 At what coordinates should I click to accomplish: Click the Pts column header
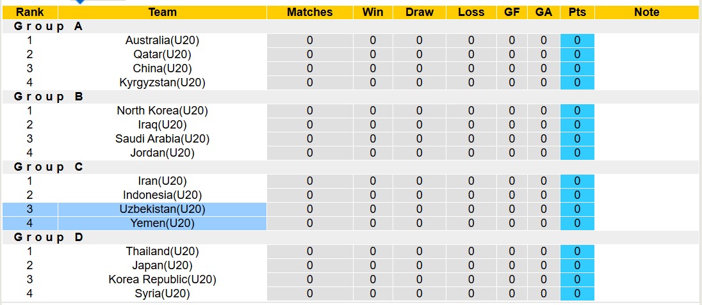[577, 12]
